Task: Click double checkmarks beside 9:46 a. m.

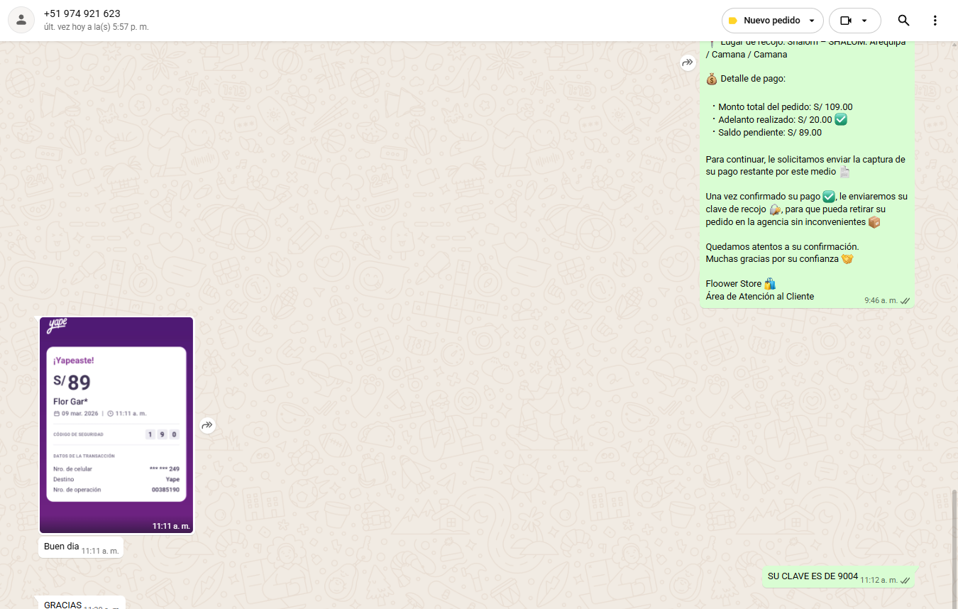Action: [x=905, y=301]
